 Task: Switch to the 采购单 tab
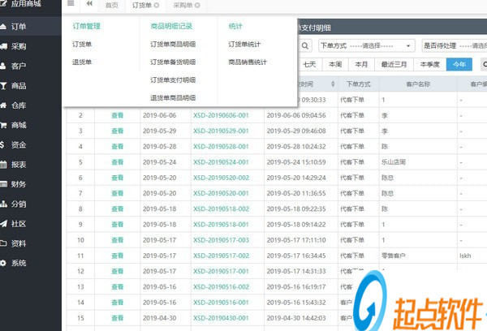(183, 6)
